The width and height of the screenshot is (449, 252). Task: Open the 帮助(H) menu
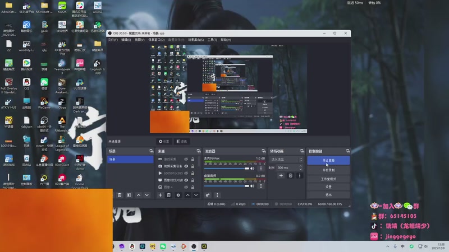226,40
